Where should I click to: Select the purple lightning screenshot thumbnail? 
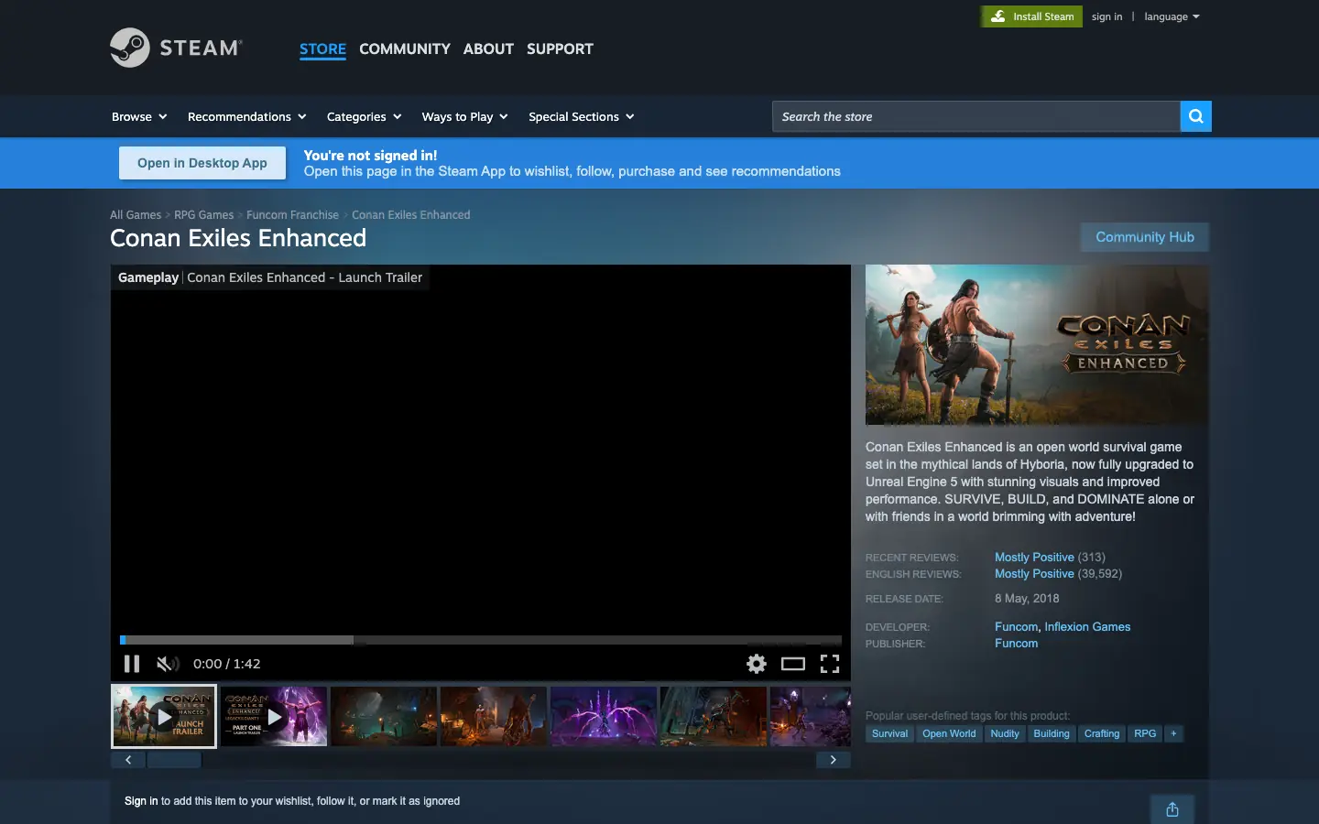pyautogui.click(x=604, y=716)
